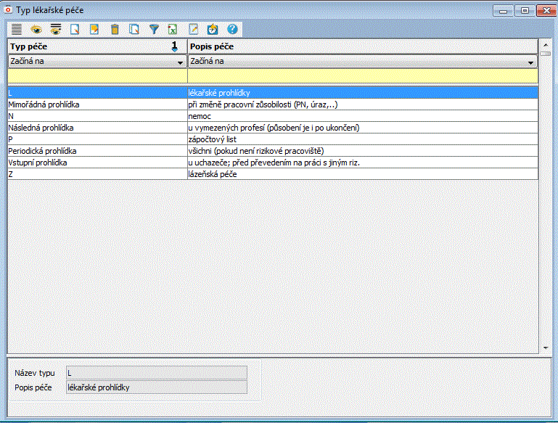
Task: Select the 'Periodická prohlídka' row
Action: pyautogui.click(x=97, y=151)
